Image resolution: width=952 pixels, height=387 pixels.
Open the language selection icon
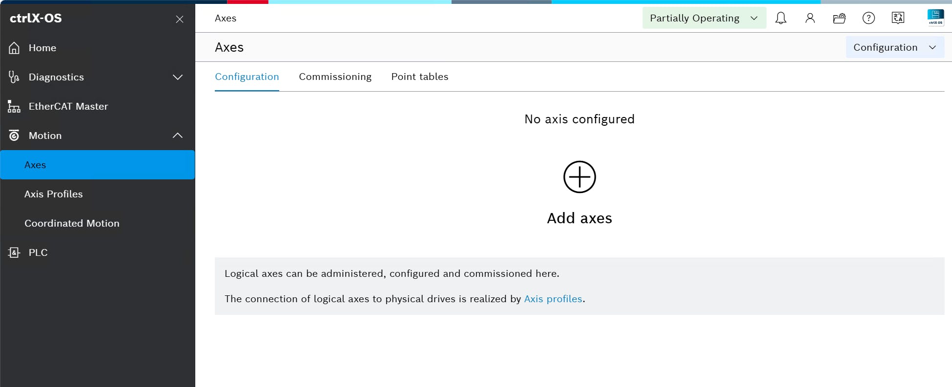(x=898, y=19)
